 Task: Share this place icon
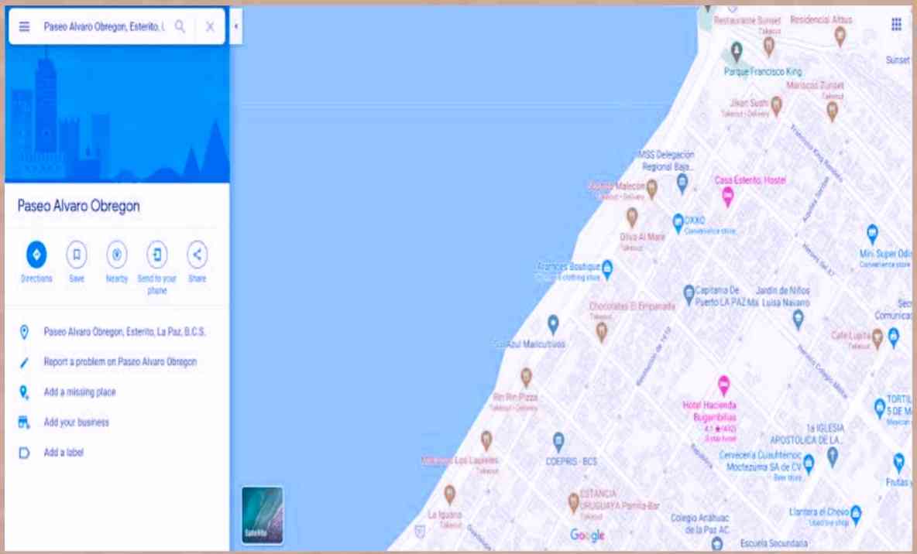click(197, 255)
